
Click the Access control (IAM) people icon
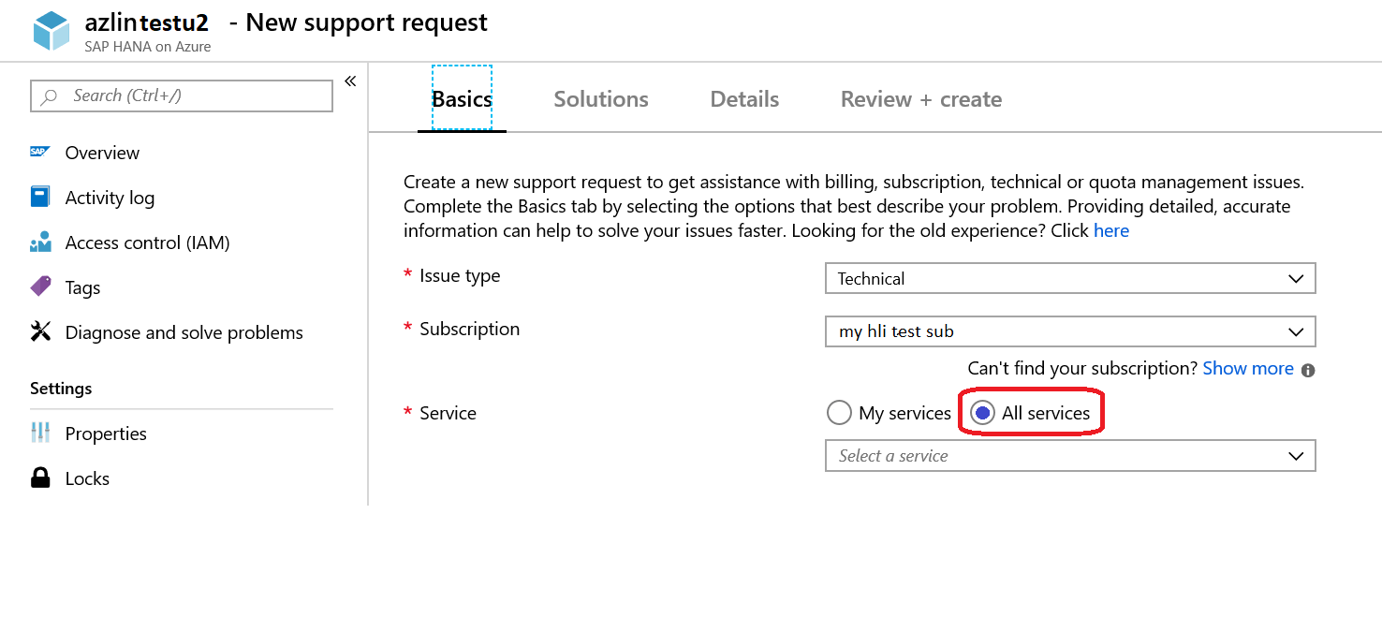(40, 243)
